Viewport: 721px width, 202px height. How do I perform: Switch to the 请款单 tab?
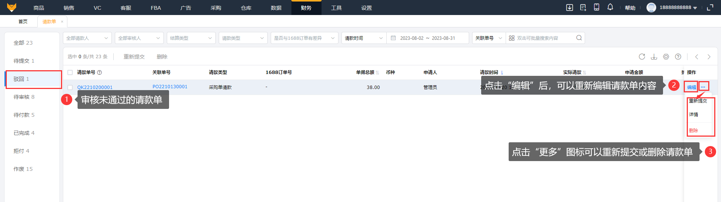(x=49, y=21)
